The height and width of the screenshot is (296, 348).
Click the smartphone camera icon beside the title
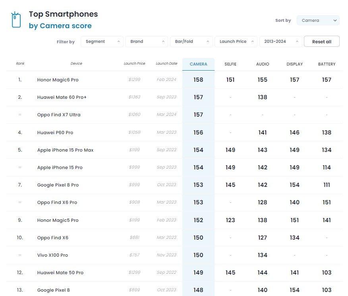pos(16,20)
